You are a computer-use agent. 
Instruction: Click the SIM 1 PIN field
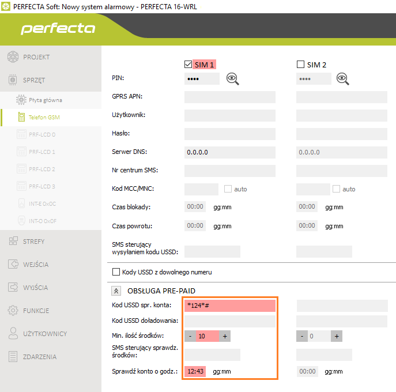tap(202, 79)
